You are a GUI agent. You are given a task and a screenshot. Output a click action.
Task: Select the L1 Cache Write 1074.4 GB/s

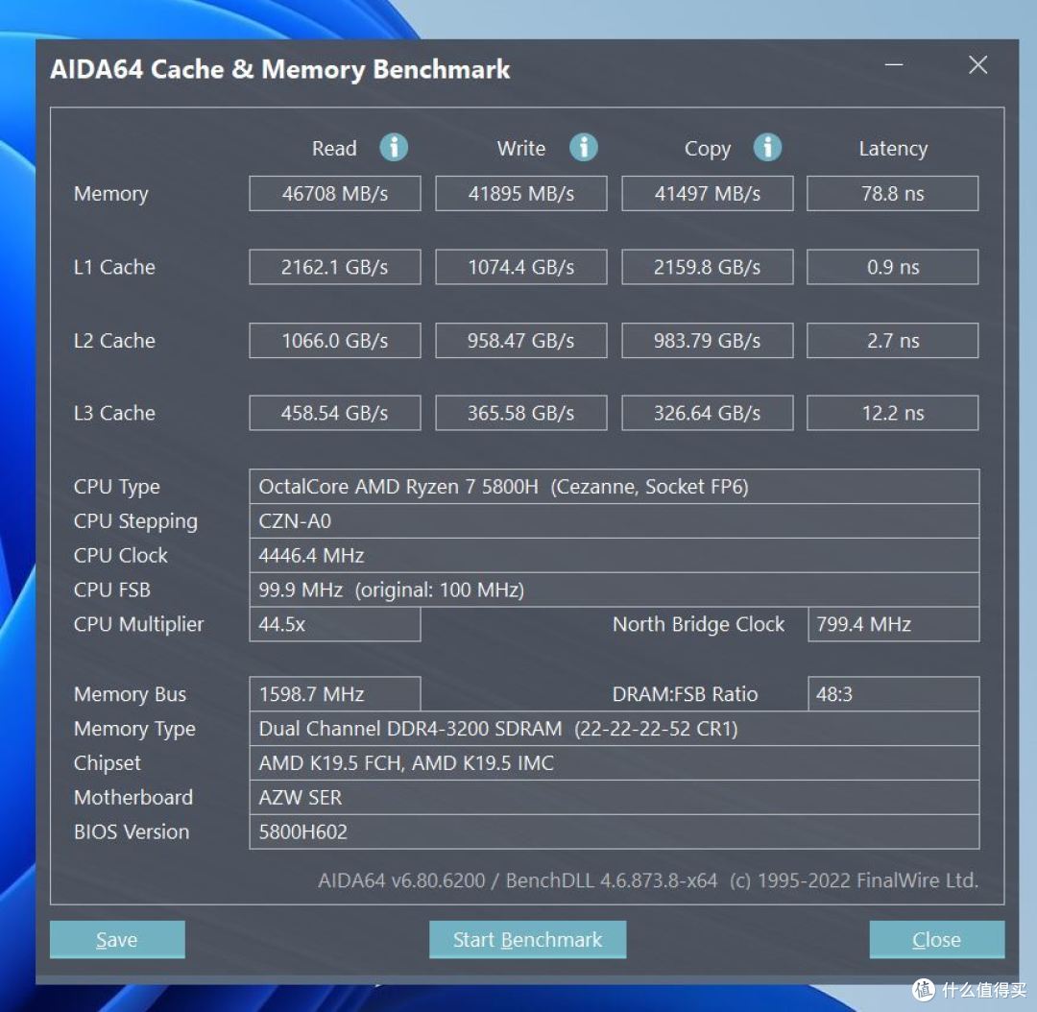click(x=521, y=267)
